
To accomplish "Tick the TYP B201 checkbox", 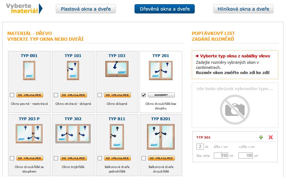I will tap(143, 158).
